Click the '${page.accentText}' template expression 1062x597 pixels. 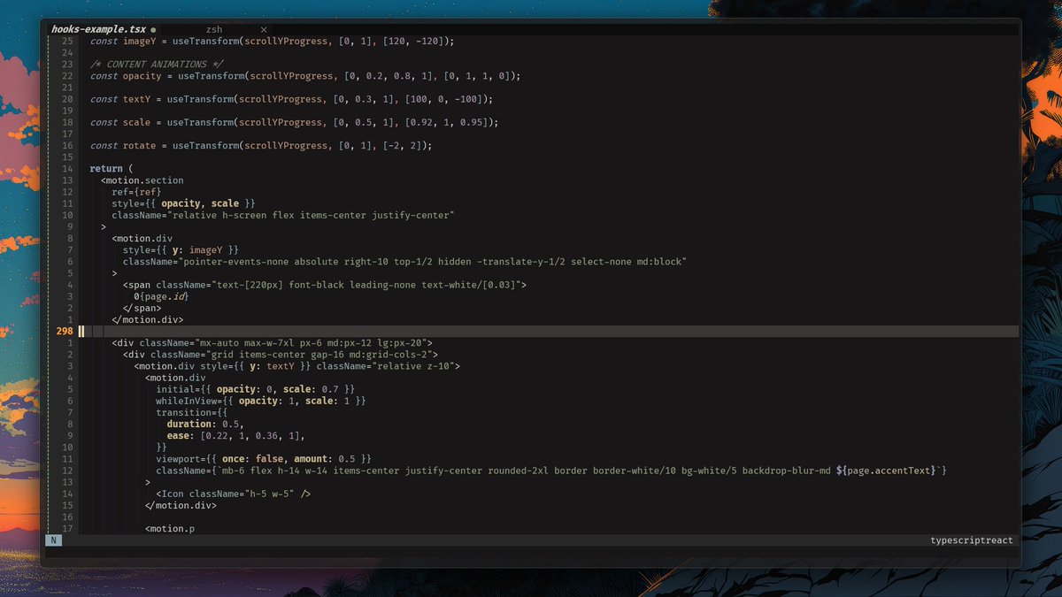click(885, 471)
